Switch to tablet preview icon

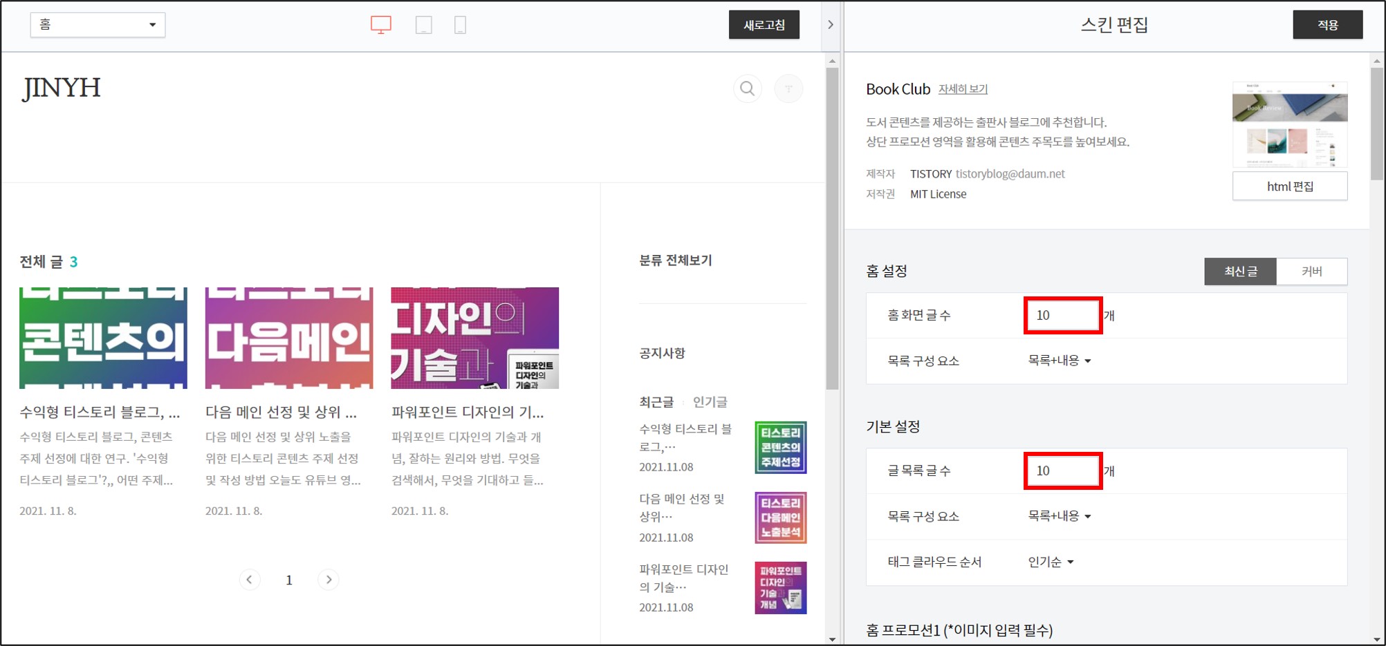(424, 25)
